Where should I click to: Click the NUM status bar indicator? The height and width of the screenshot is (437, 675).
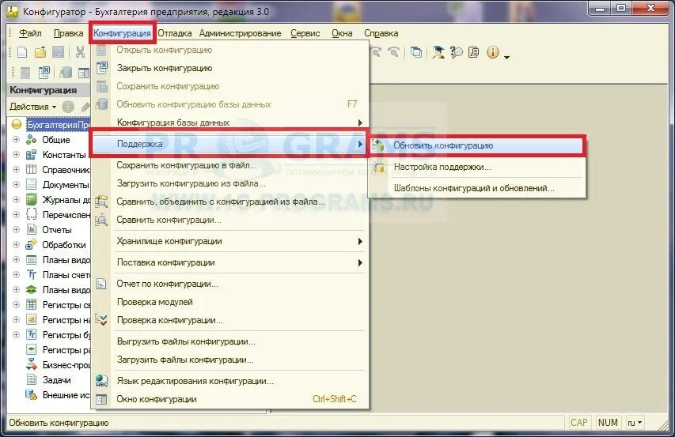pyautogui.click(x=608, y=423)
